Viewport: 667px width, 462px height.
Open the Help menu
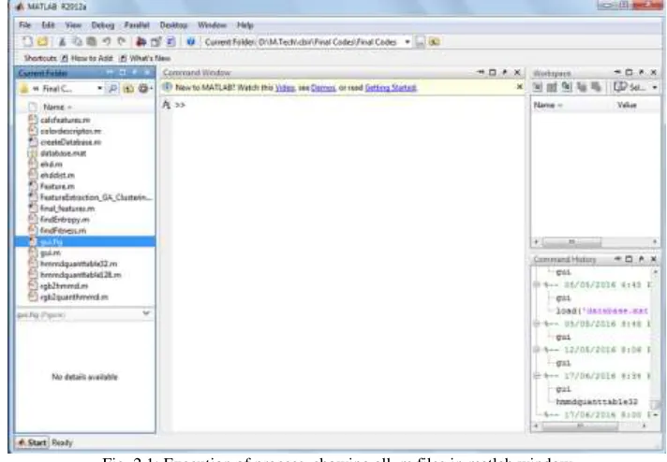245,25
